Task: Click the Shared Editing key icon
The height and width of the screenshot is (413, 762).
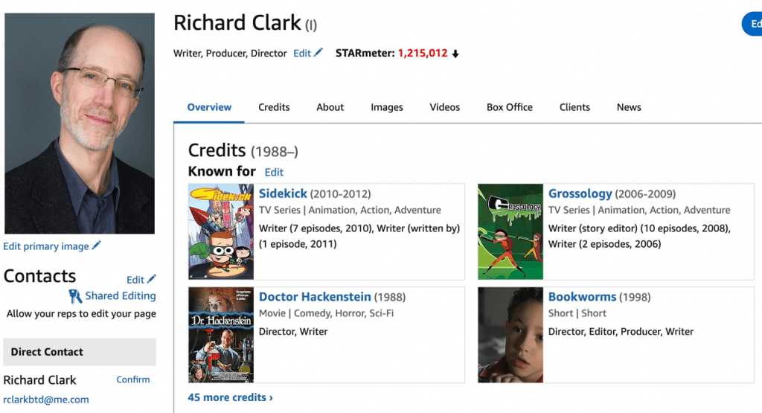Action: (75, 296)
